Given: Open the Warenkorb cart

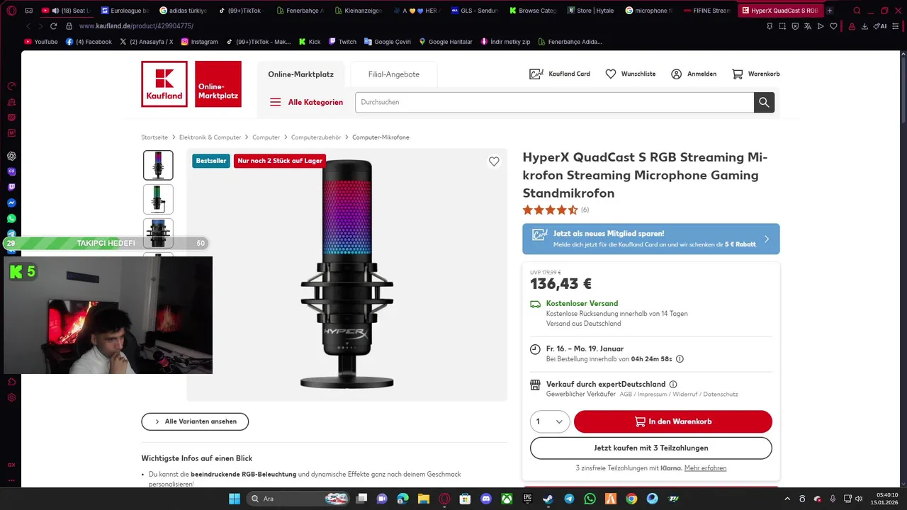Looking at the screenshot, I should 755,74.
